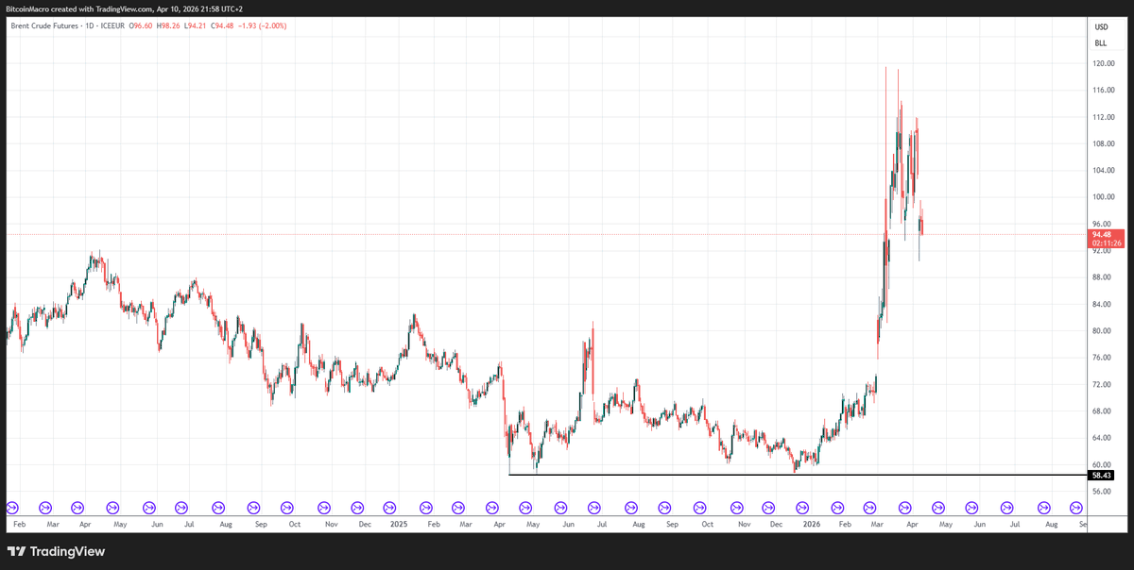Click the BitcoinMacro attribution header text

(124, 8)
